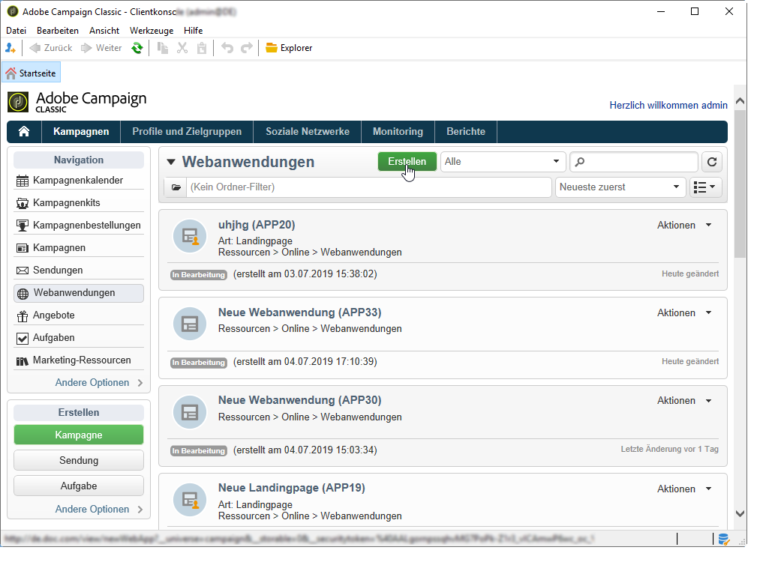The image size is (766, 568).
Task: Select the Startseite tab
Action: coord(32,73)
